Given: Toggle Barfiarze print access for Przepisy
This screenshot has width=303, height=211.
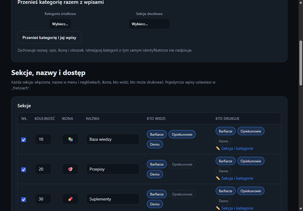Looking at the screenshot, I should click(x=226, y=161).
